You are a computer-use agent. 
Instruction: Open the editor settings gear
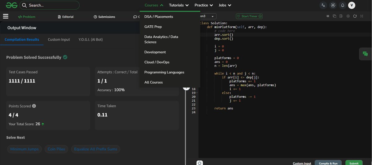(x=348, y=16)
